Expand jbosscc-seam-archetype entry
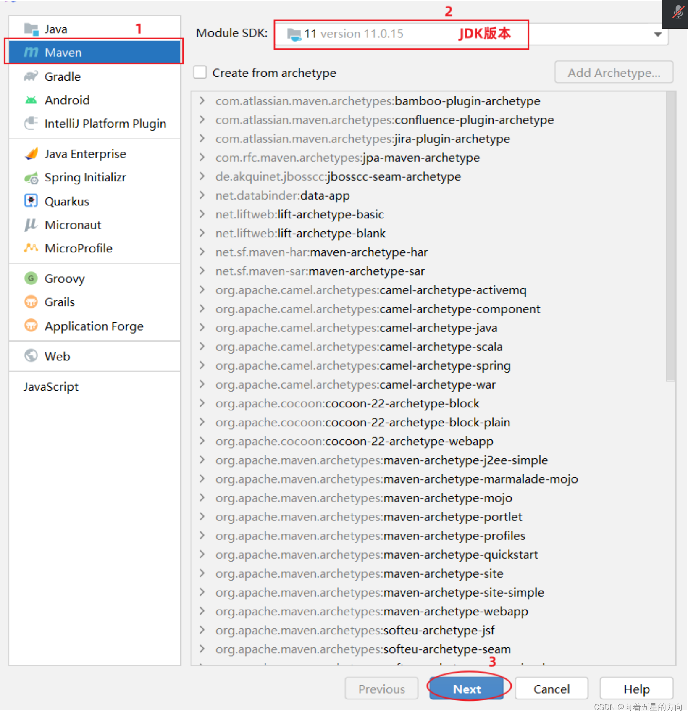This screenshot has width=688, height=715. point(202,176)
